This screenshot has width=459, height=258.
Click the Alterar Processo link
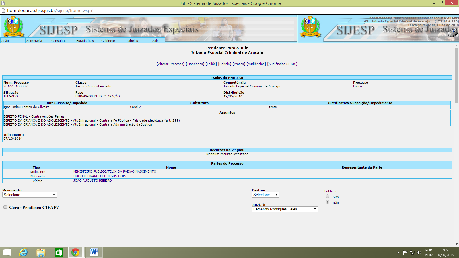pyautogui.click(x=170, y=64)
